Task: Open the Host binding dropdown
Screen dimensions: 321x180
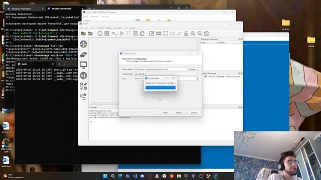Action: [166, 74]
